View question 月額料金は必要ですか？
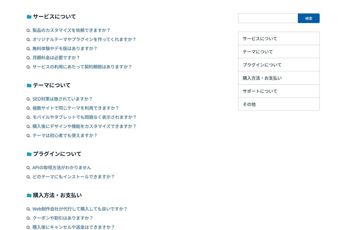346x230 pixels. [56, 58]
